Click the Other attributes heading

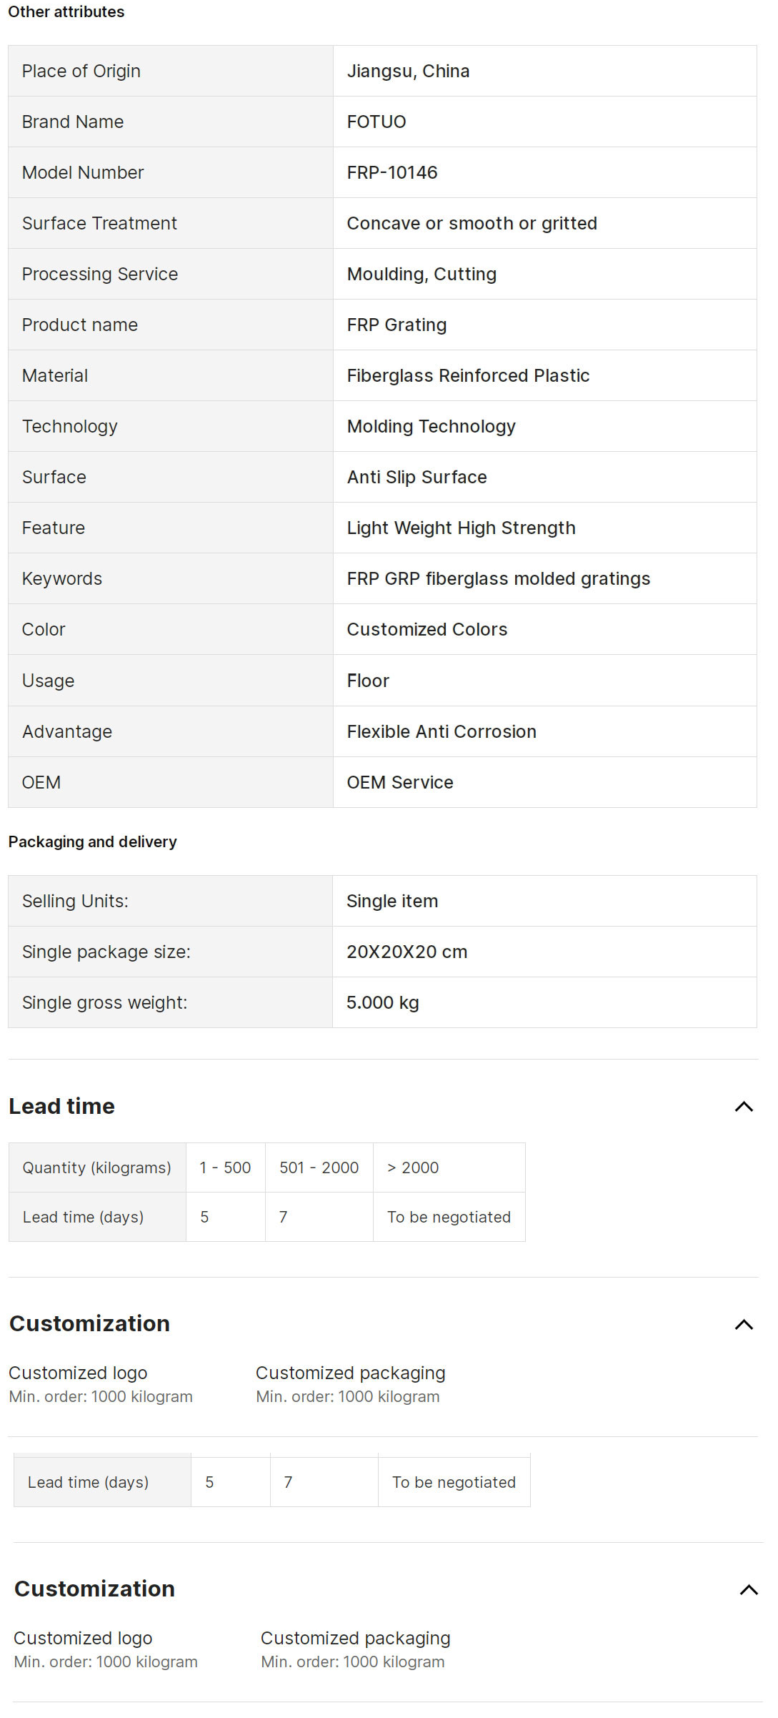coord(66,12)
